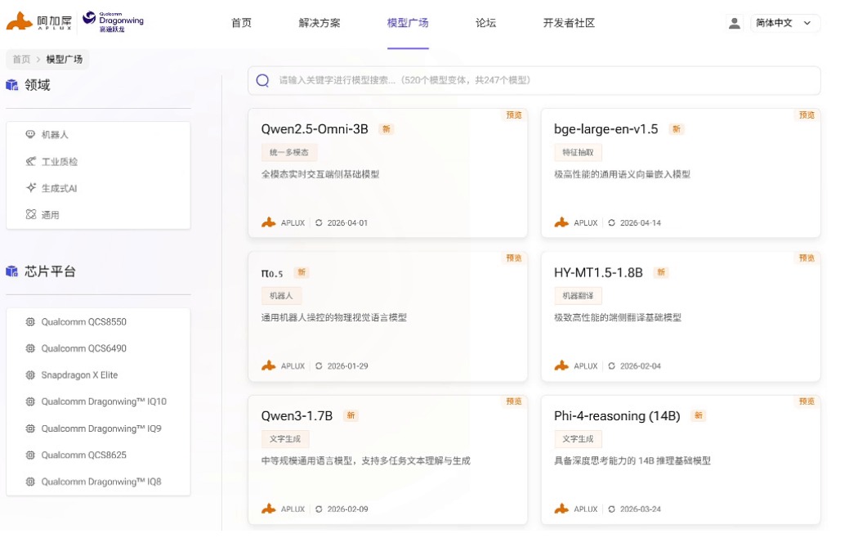
Task: Click APLUX logo icon on Qwen2.5-Omni-3B card
Action: pyautogui.click(x=269, y=222)
